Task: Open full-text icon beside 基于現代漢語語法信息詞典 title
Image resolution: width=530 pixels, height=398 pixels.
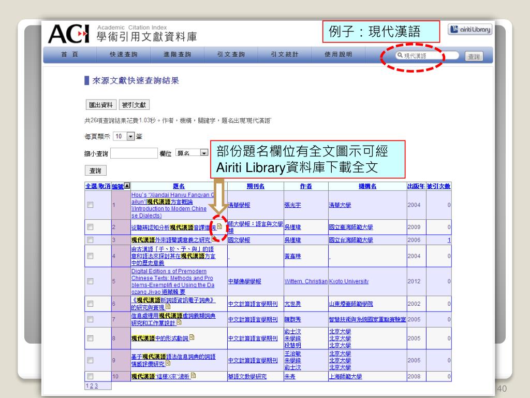Action: (168, 363)
